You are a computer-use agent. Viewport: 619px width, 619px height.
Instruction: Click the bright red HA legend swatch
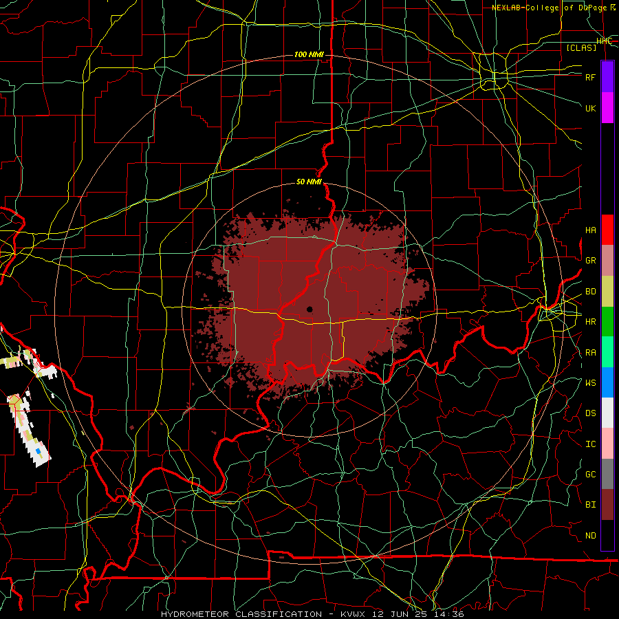607,230
